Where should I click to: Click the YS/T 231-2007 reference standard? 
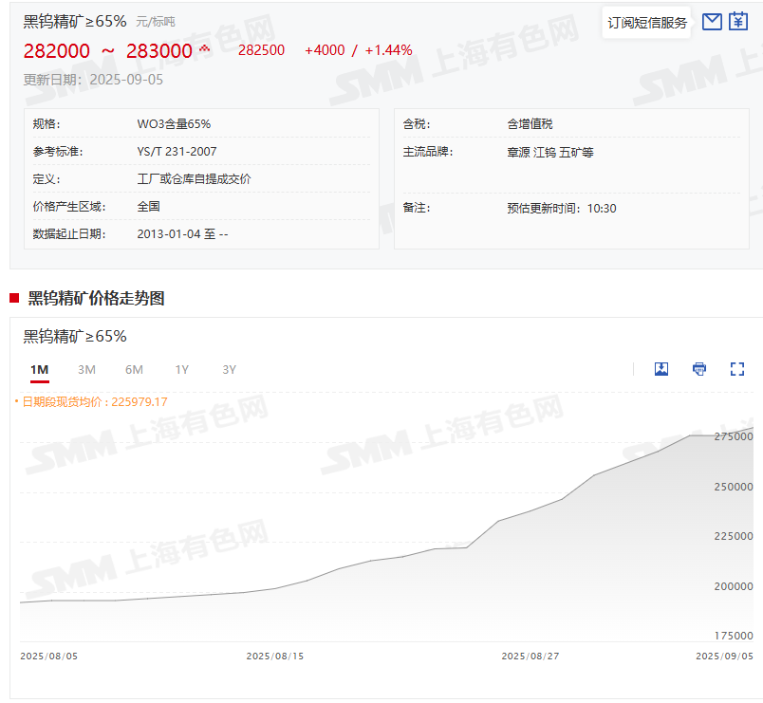[x=177, y=152]
